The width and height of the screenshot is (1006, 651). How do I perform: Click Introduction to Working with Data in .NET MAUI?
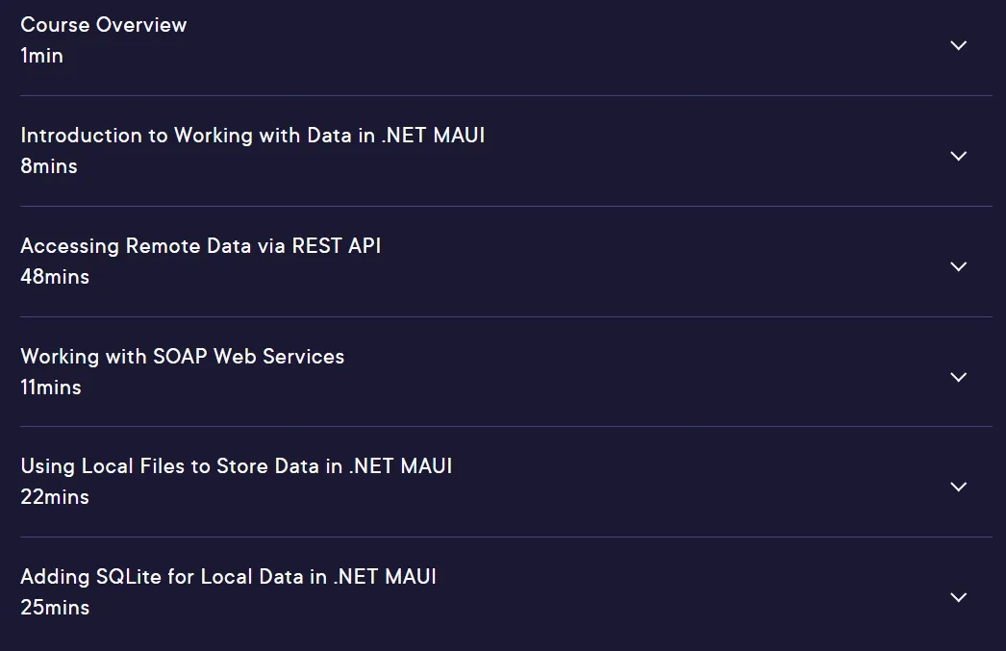tap(253, 136)
